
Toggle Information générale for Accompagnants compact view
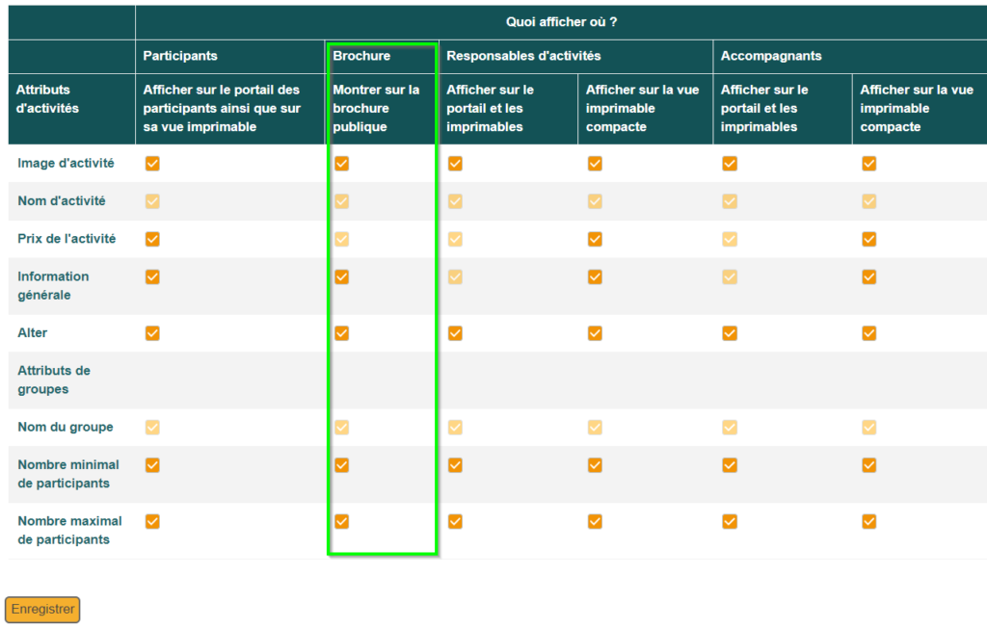click(869, 276)
